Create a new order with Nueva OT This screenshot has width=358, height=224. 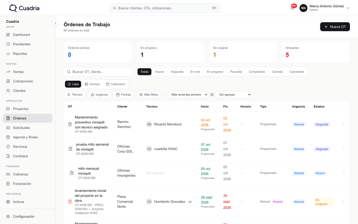pos(335,27)
